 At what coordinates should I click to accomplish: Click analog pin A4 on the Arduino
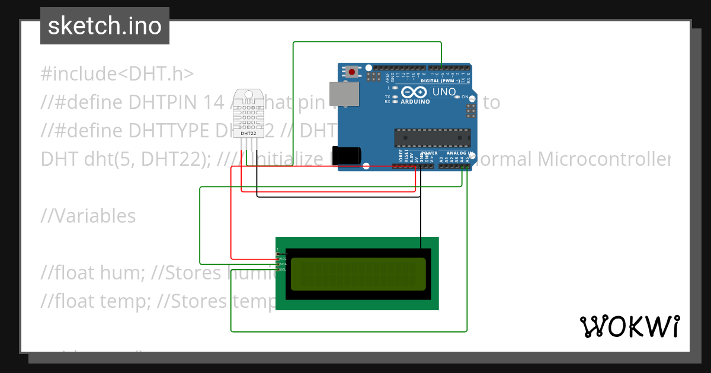pyautogui.click(x=462, y=166)
